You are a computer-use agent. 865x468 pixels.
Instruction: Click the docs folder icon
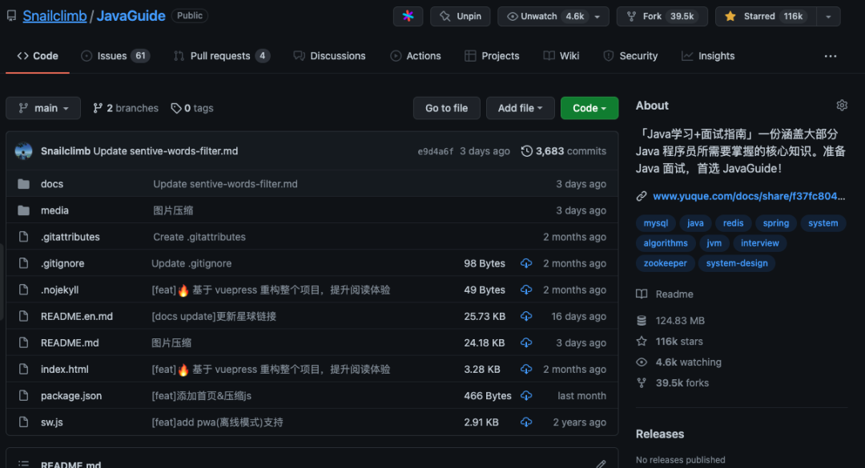[23, 184]
